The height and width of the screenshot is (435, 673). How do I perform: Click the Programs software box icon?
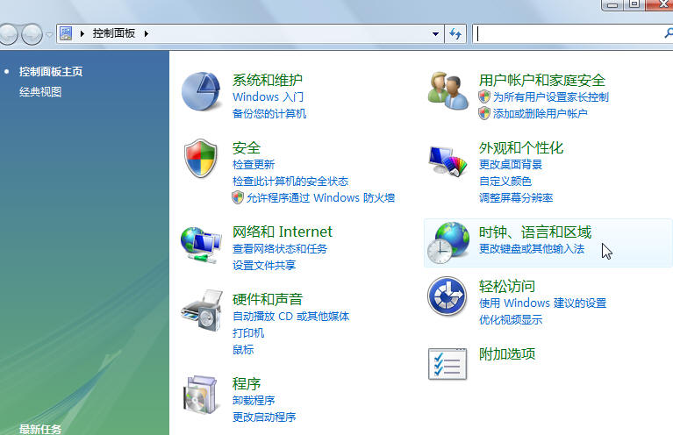[x=200, y=395]
